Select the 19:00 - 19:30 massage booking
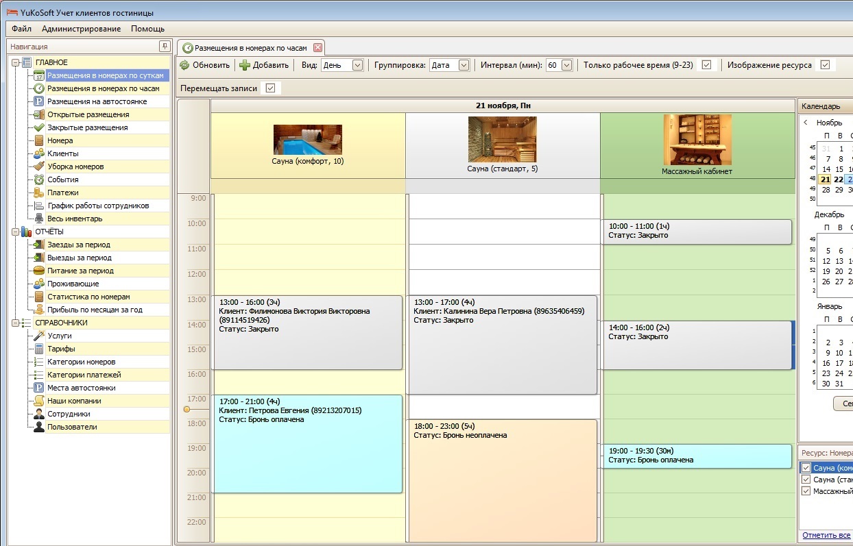Viewport: 853px width, 546px height. tap(697, 456)
